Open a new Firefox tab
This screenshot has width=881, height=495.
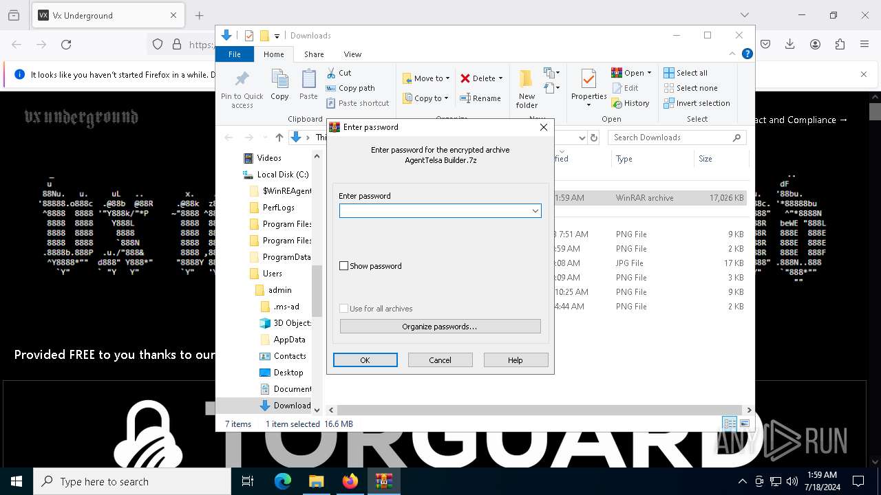[199, 15]
